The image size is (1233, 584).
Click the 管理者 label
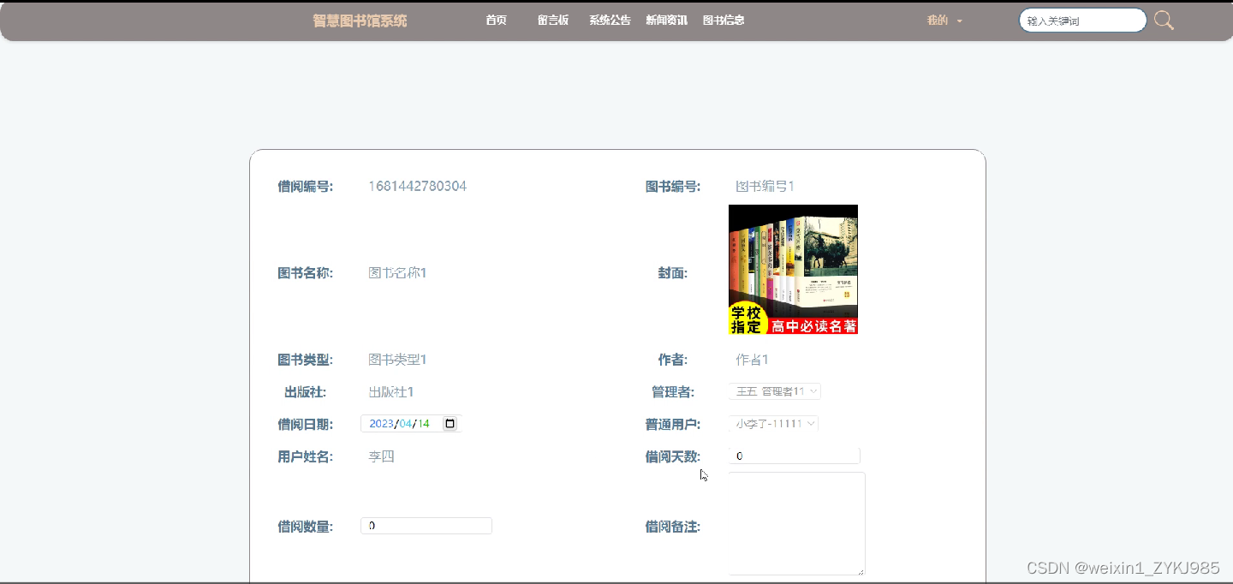pos(673,392)
